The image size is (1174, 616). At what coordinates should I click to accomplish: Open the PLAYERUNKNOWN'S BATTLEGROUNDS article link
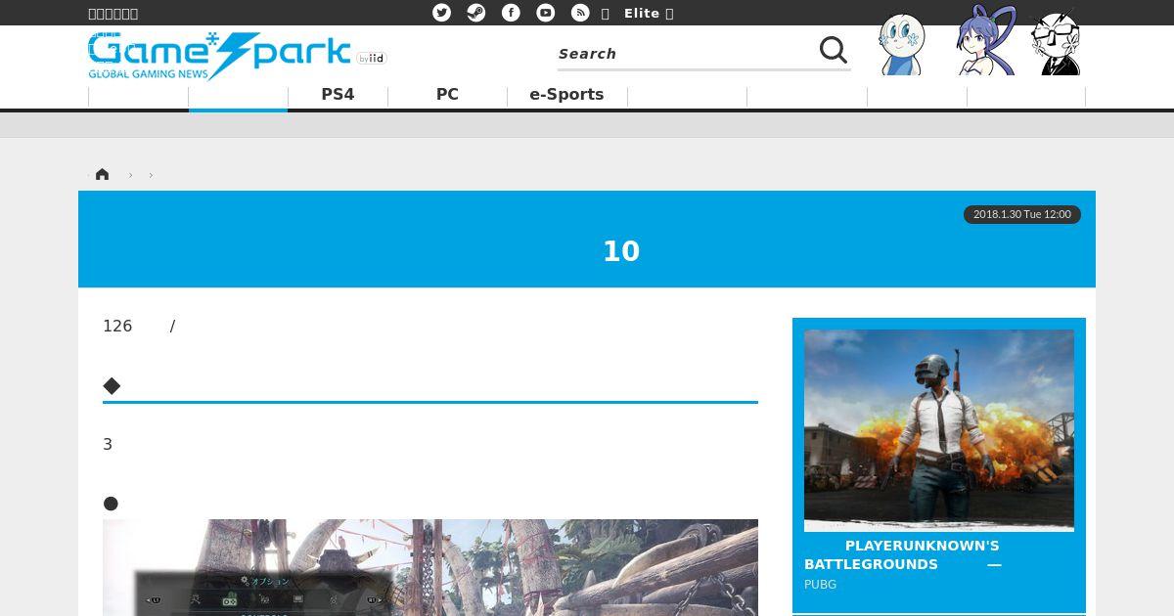click(903, 554)
